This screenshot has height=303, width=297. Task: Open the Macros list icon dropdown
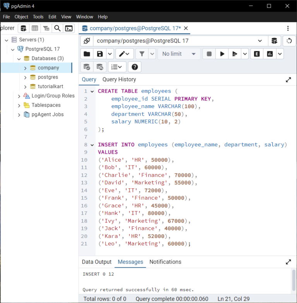(x=117, y=67)
